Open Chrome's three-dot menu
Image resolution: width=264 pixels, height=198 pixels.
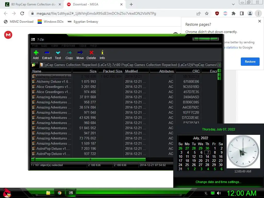(258, 13)
